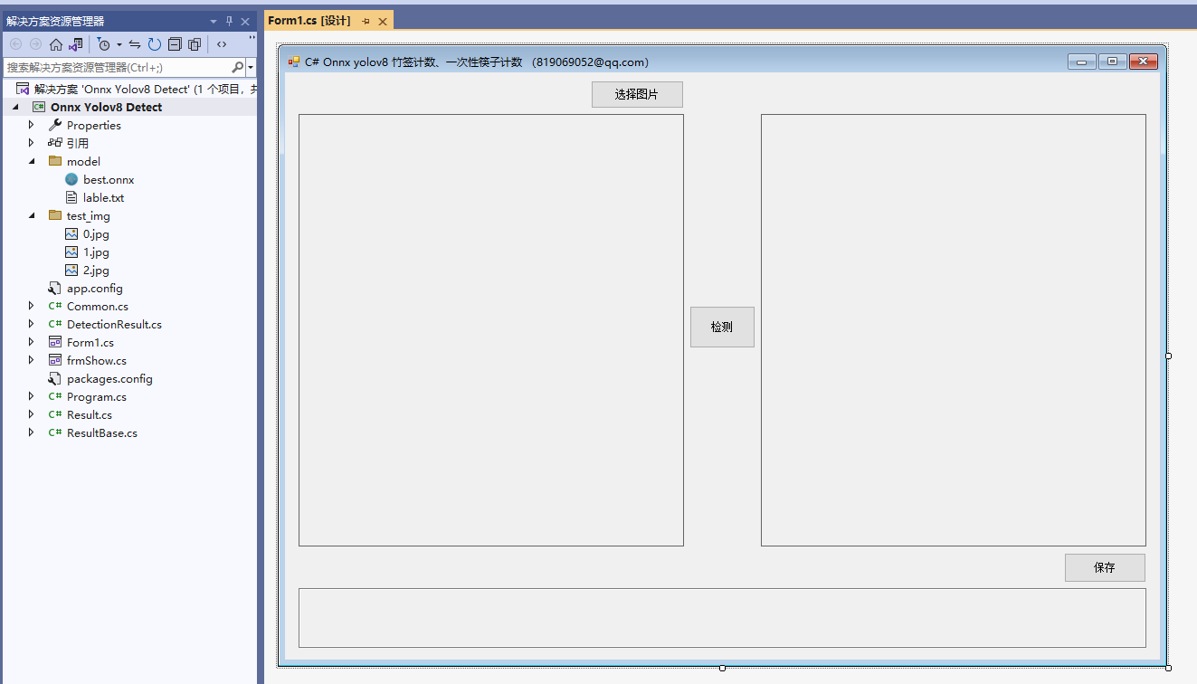1197x684 pixels.
Task: Close the Solution Explorer panel
Action: pyautogui.click(x=245, y=21)
